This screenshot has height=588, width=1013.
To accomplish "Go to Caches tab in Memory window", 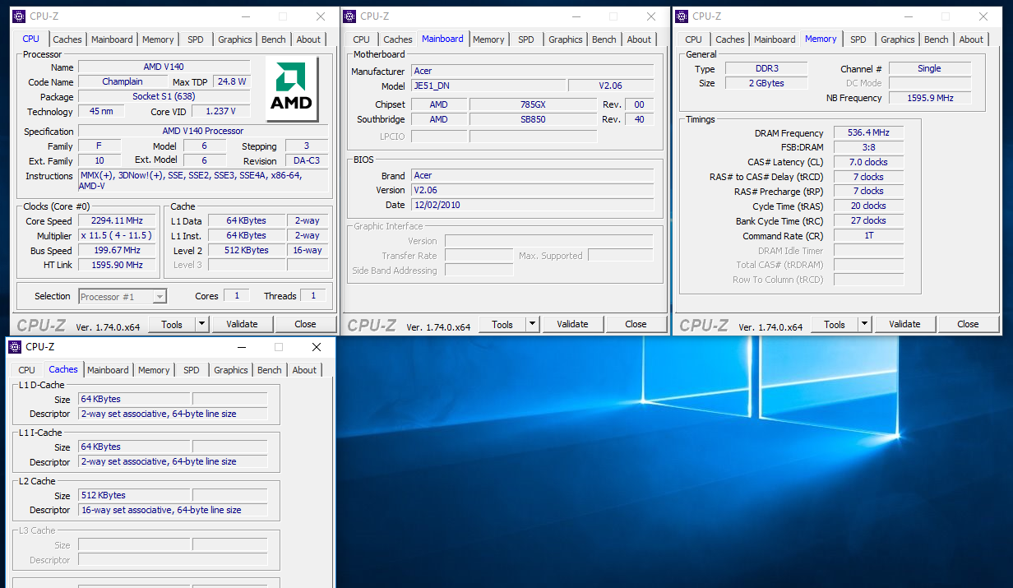I will [730, 39].
